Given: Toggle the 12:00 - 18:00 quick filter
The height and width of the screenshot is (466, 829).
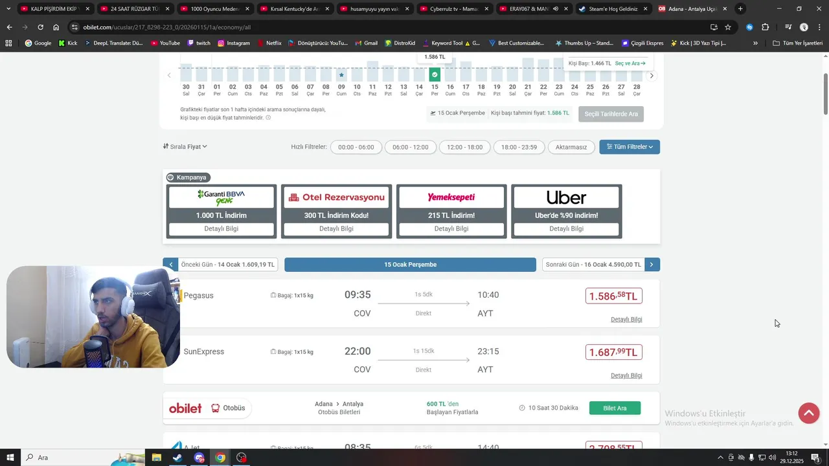Looking at the screenshot, I should (465, 147).
